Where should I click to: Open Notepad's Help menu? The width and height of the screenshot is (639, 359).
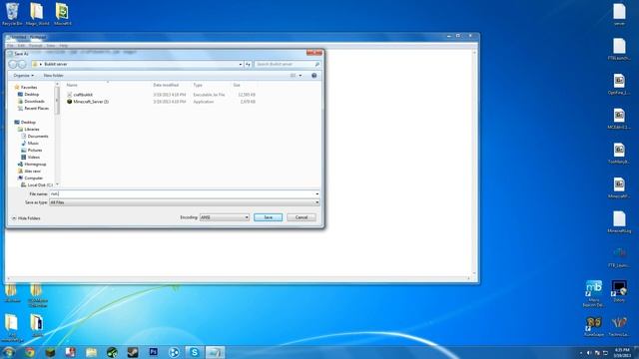click(64, 46)
